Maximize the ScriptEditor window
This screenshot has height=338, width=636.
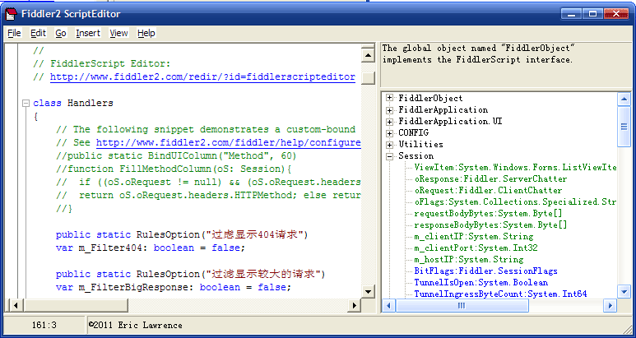[x=592, y=14]
